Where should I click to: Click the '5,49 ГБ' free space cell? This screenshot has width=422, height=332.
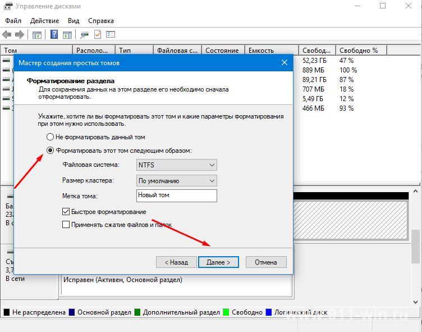(313, 99)
